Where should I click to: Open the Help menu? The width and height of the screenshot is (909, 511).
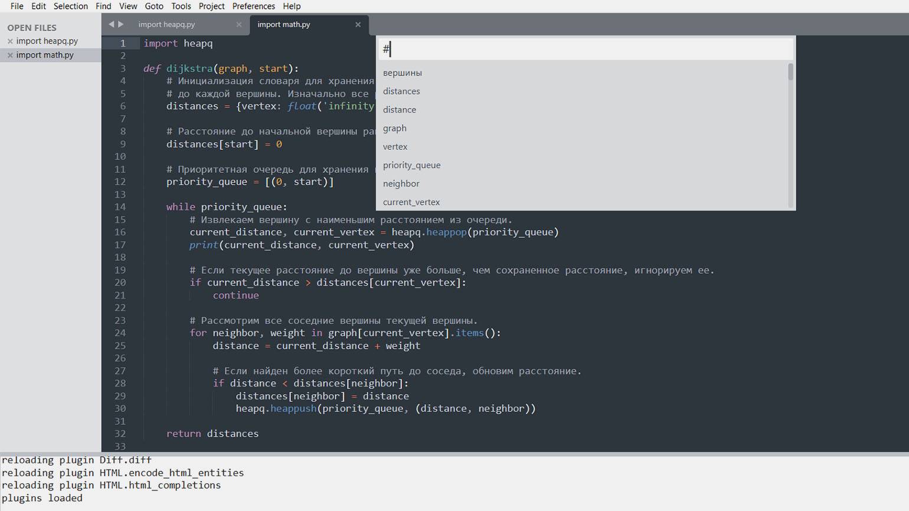292,6
